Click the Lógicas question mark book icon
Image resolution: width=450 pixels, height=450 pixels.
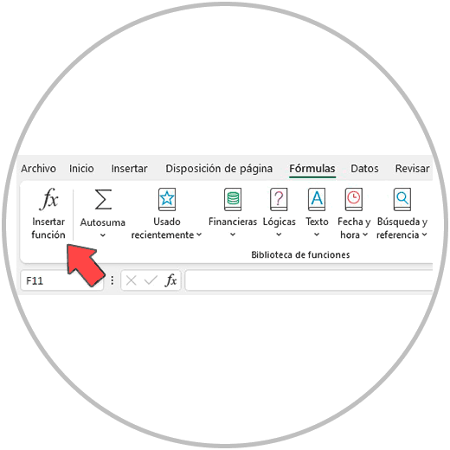pos(279,199)
